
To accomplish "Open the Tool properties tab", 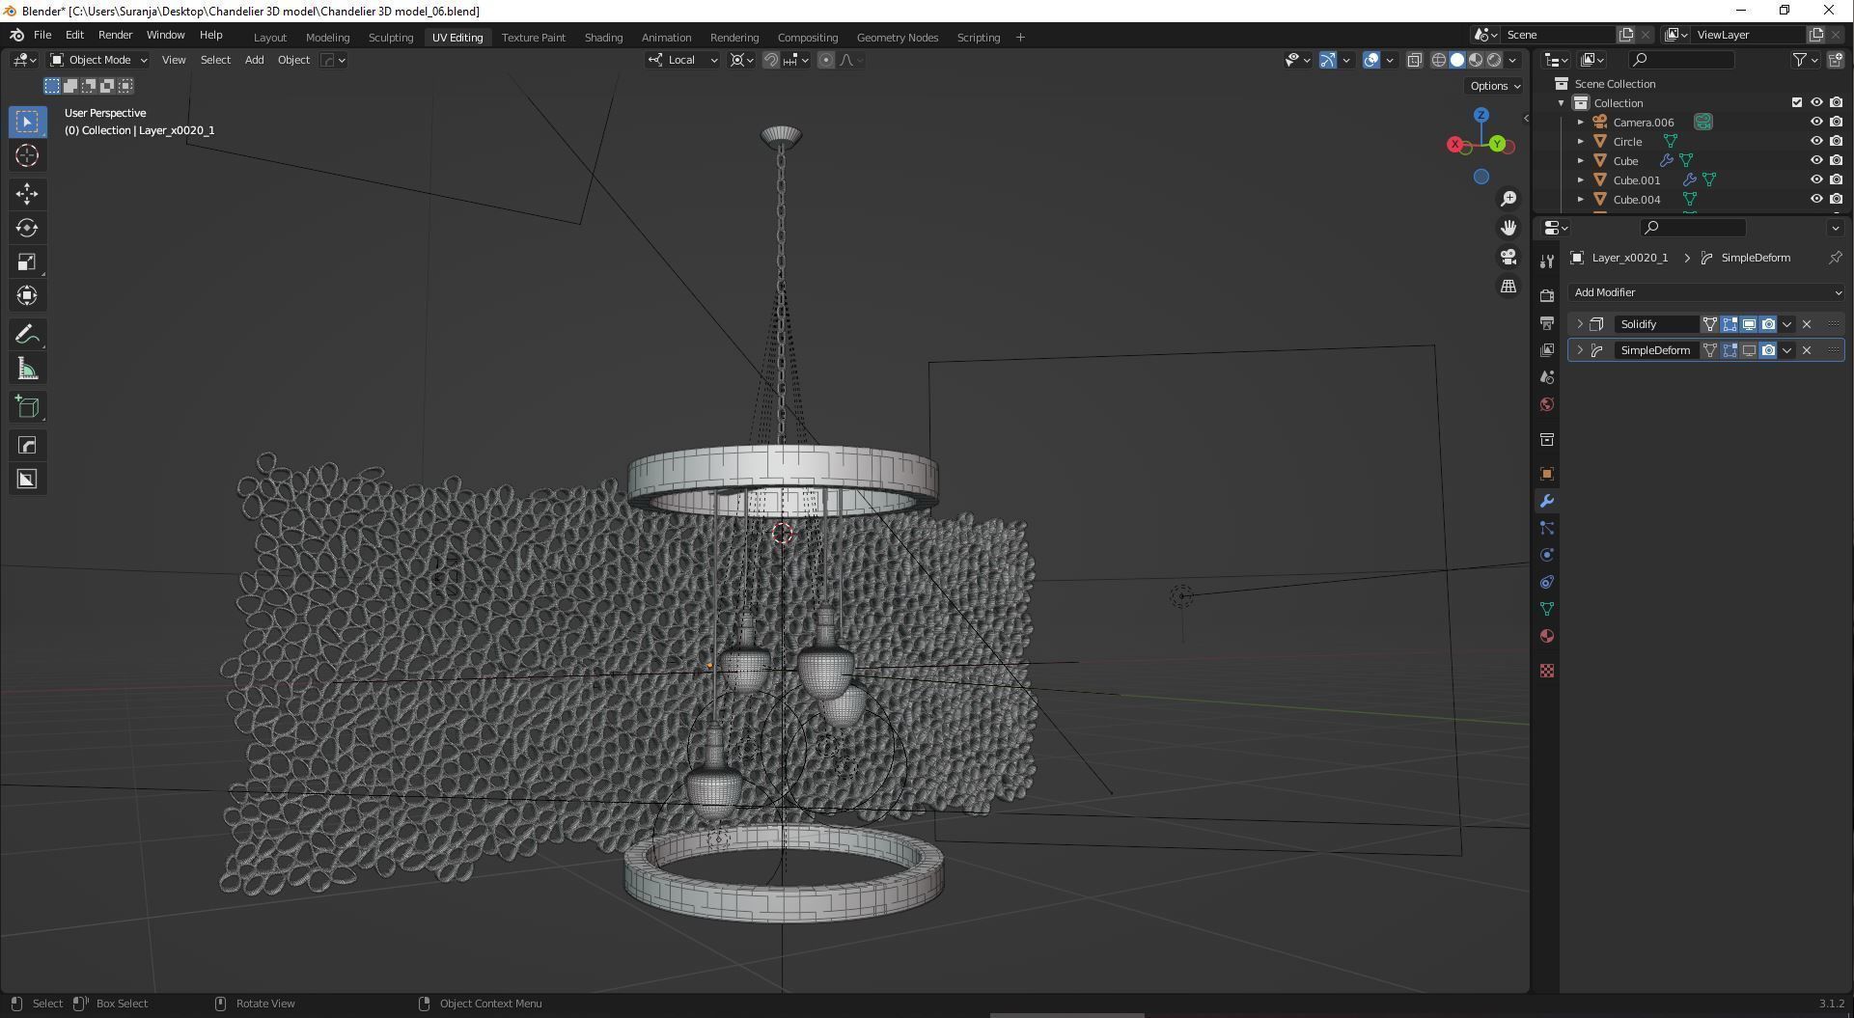I will pyautogui.click(x=1547, y=261).
